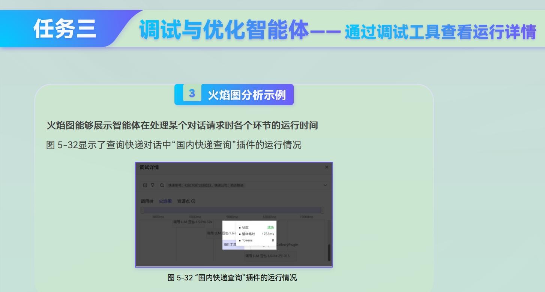Open the flame graph screenshot thumbnail

click(234, 215)
